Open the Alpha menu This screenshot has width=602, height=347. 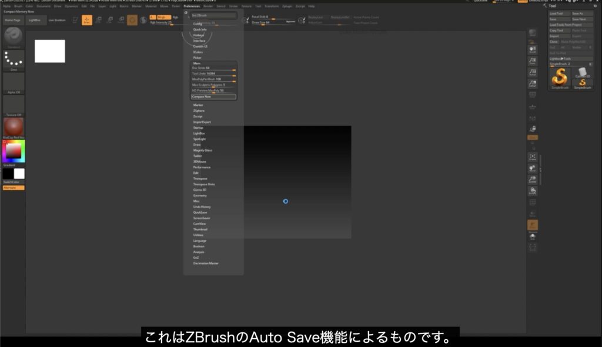[7, 6]
